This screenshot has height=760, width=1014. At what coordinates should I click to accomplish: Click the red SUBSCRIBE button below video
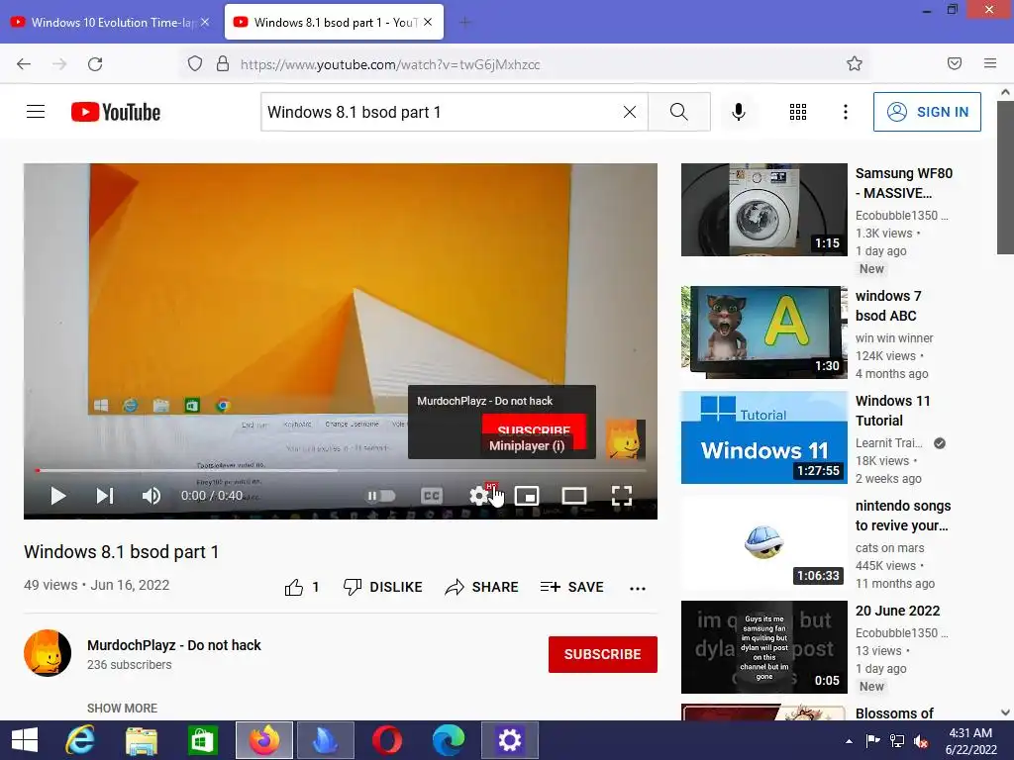[603, 654]
